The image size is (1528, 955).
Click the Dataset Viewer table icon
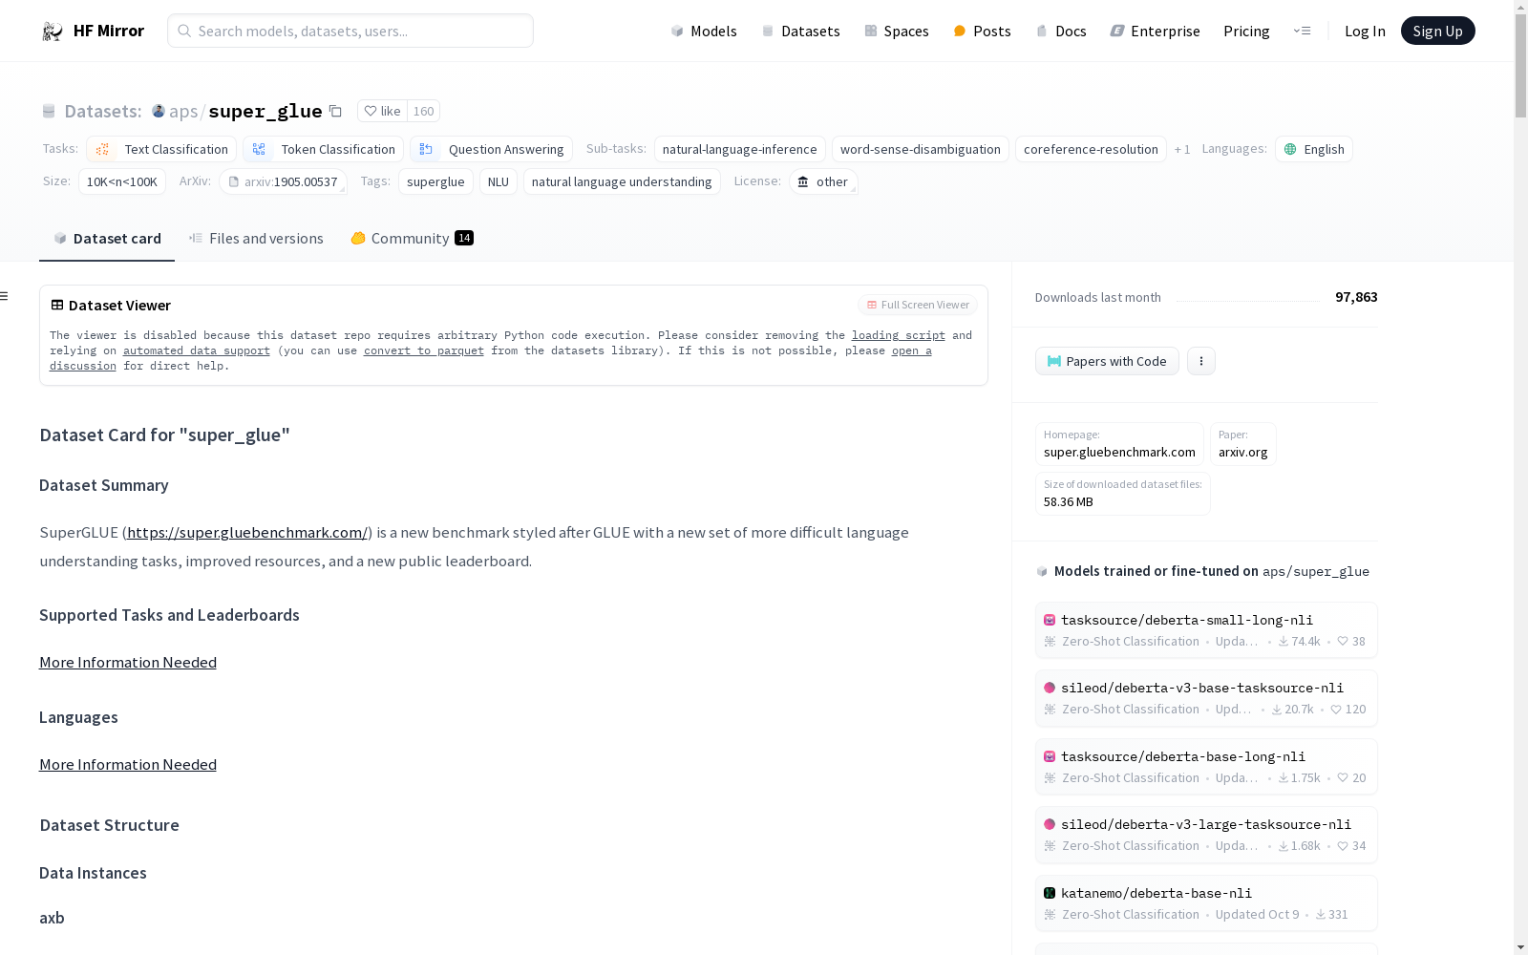[57, 305]
